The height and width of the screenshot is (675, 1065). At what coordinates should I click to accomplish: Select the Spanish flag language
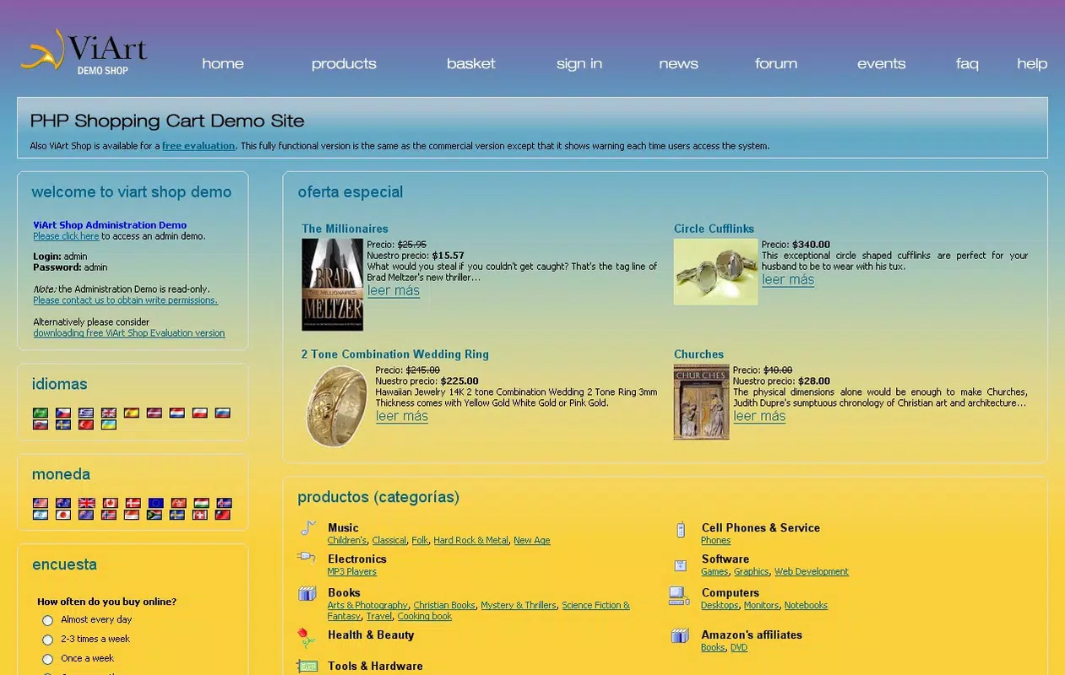pyautogui.click(x=132, y=413)
